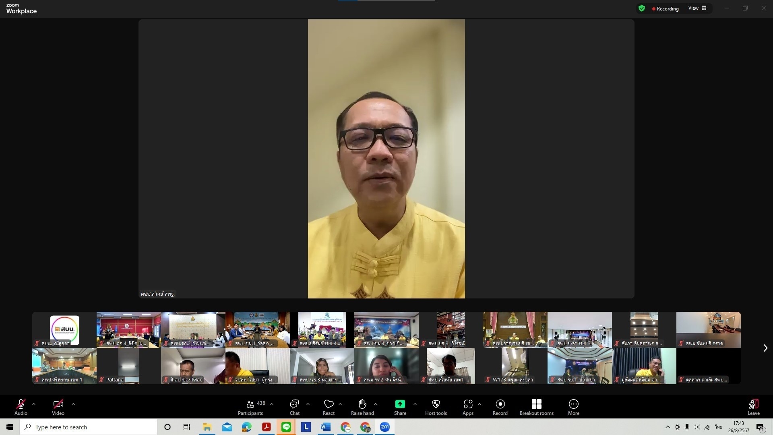Expand share options arrow beside Share

click(415, 404)
